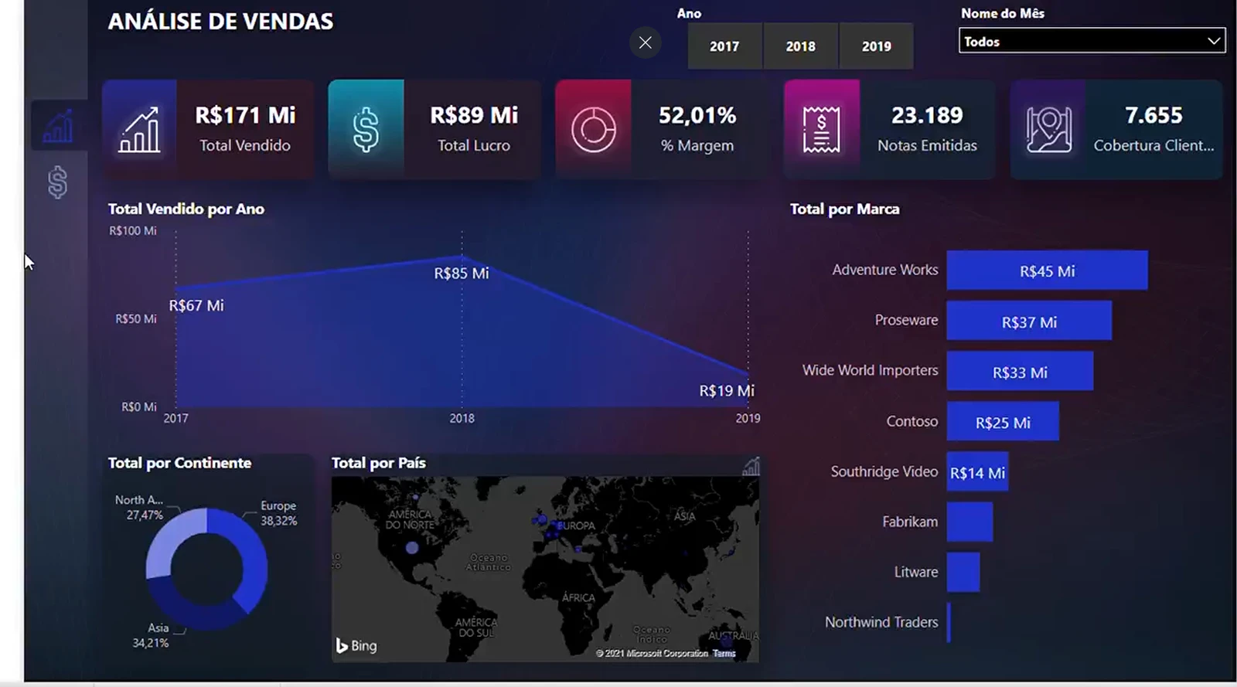Viewport: 1237px width, 687px height.
Task: Click the Adventure Works brand label
Action: point(885,270)
